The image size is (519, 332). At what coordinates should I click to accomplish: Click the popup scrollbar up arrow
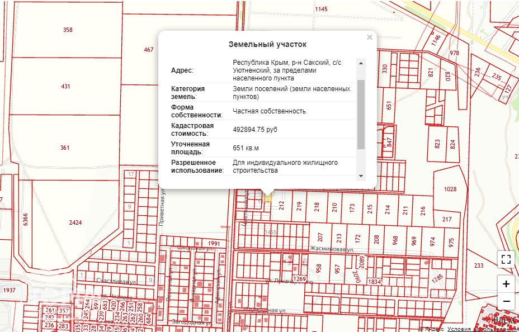coord(361,63)
